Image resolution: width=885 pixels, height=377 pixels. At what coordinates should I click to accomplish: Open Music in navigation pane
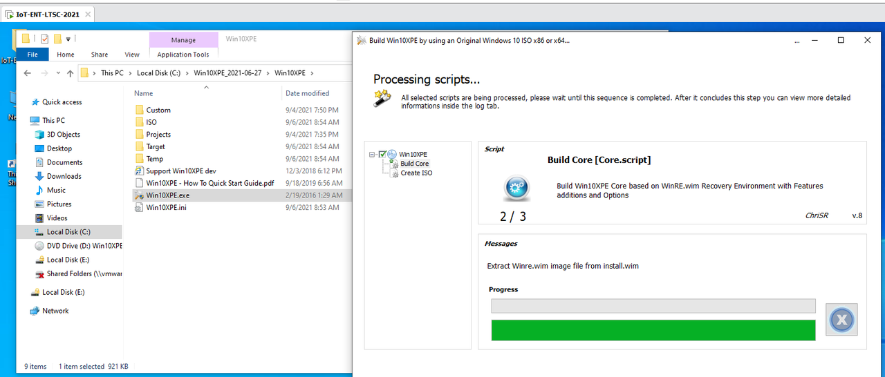coord(56,190)
